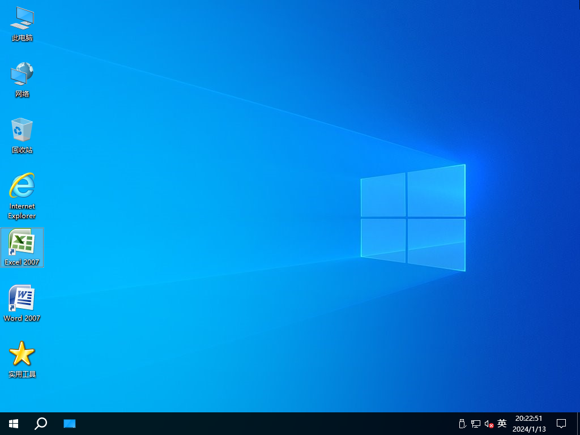
Task: Click the safely remove USB hardware tray icon
Action: pos(462,424)
